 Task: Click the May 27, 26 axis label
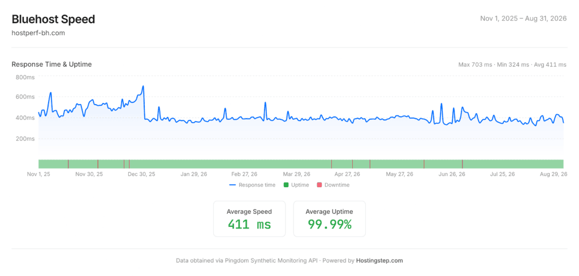[x=400, y=174]
